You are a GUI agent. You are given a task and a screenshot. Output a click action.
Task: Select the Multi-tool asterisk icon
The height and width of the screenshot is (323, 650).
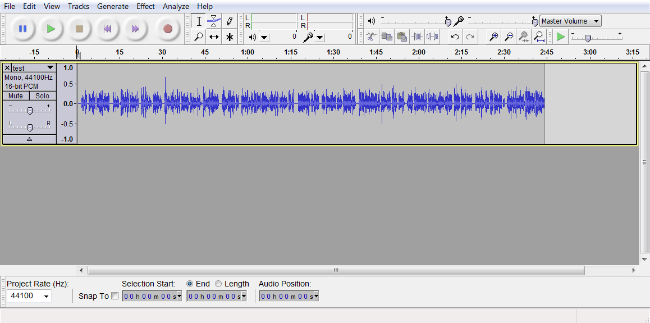(230, 37)
